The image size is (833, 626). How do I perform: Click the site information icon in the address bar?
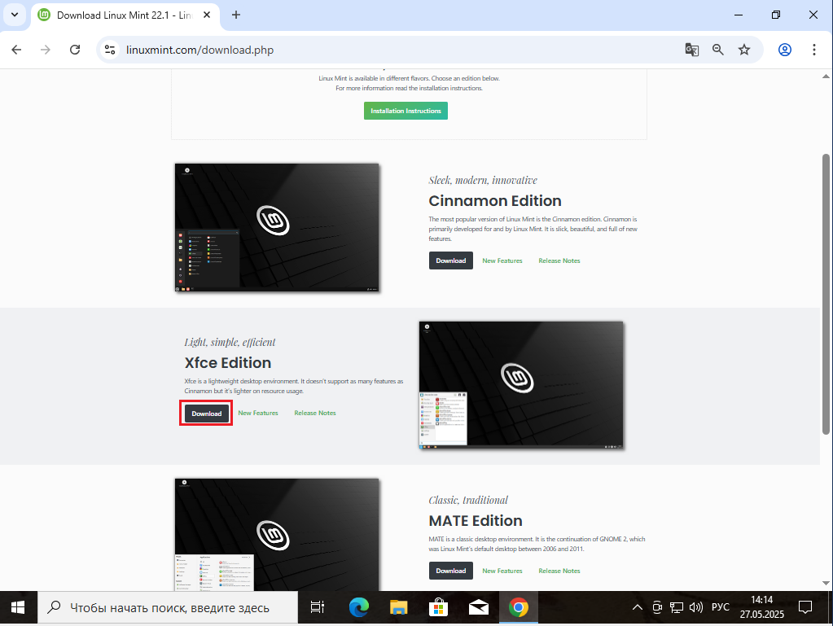click(109, 50)
